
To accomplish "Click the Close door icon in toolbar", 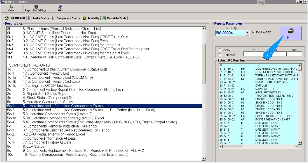I will coord(11,7).
